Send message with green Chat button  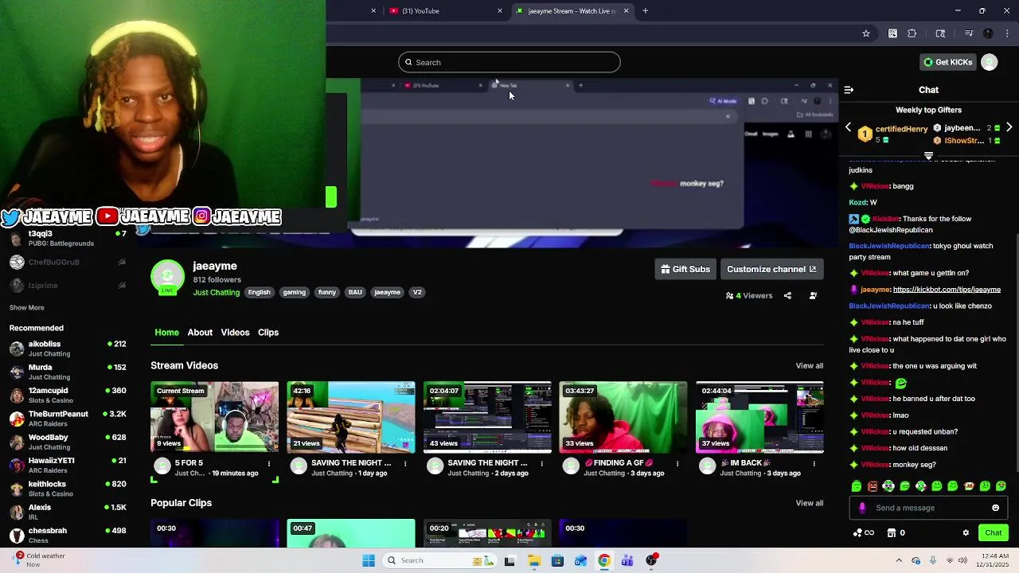click(994, 533)
